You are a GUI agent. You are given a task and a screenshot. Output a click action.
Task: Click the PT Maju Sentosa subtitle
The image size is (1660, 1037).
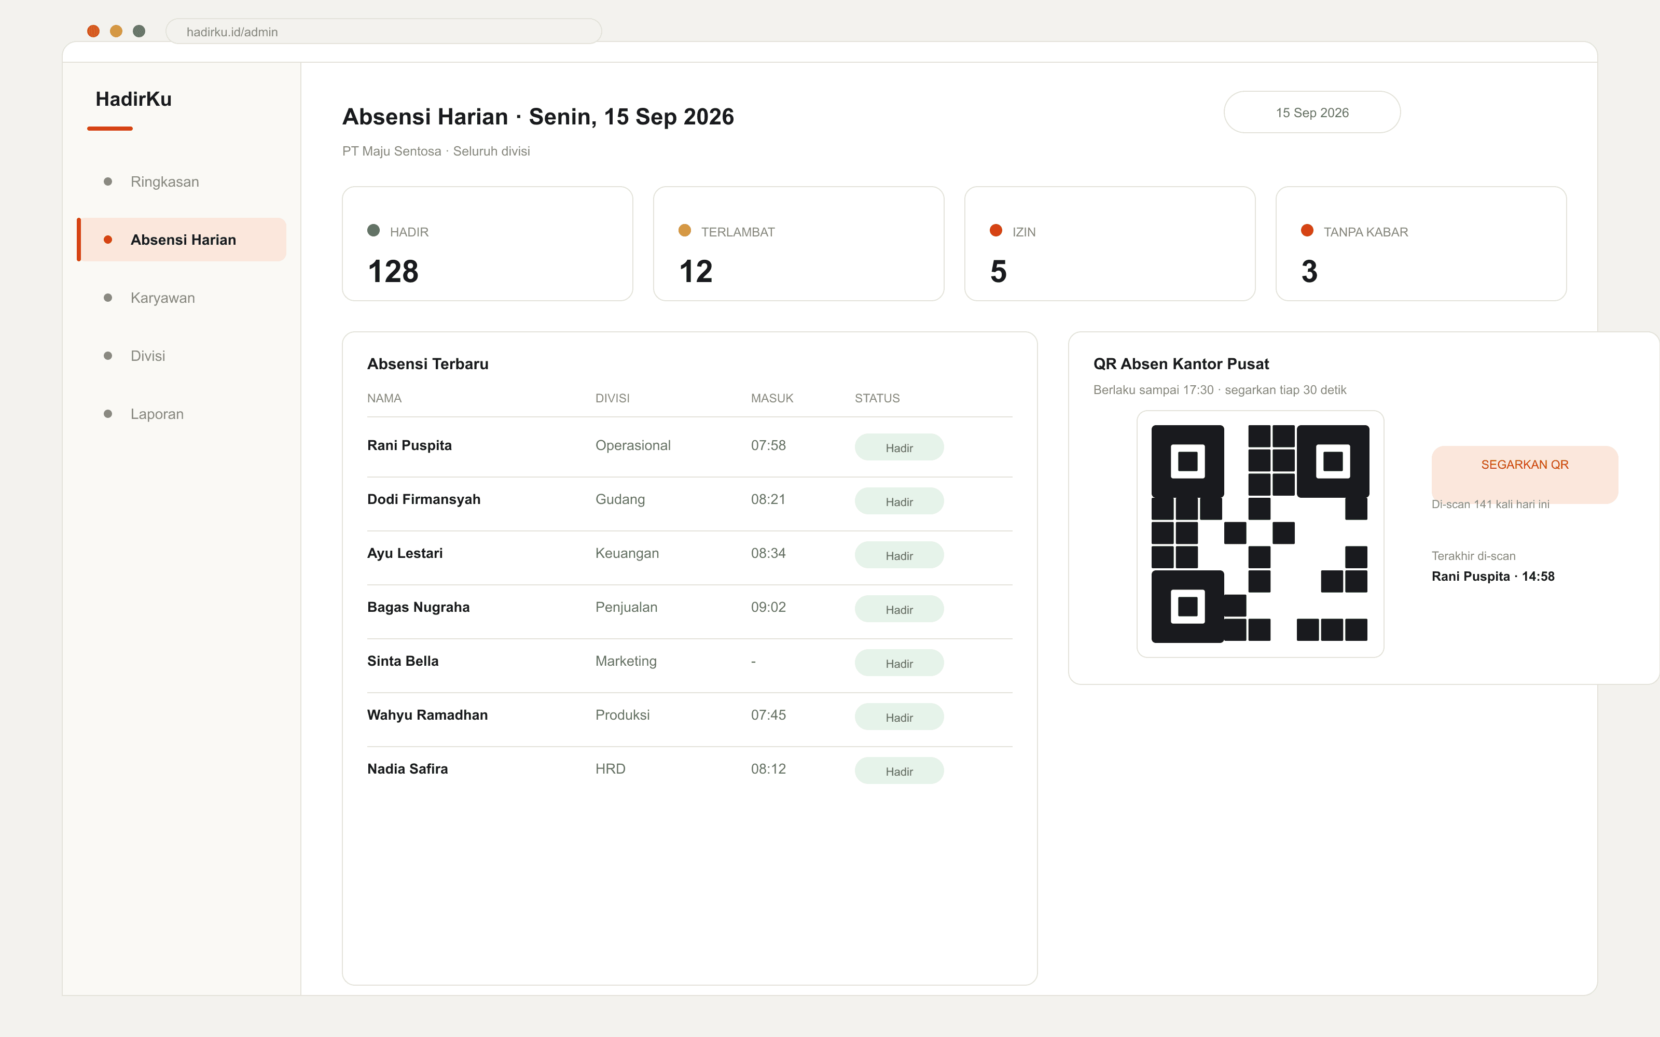[x=436, y=151]
